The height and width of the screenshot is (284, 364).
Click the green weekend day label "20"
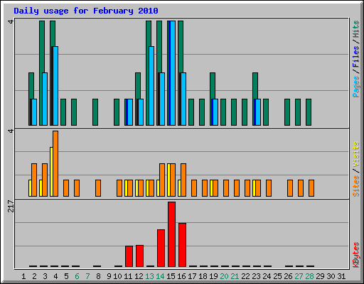pos(224,276)
